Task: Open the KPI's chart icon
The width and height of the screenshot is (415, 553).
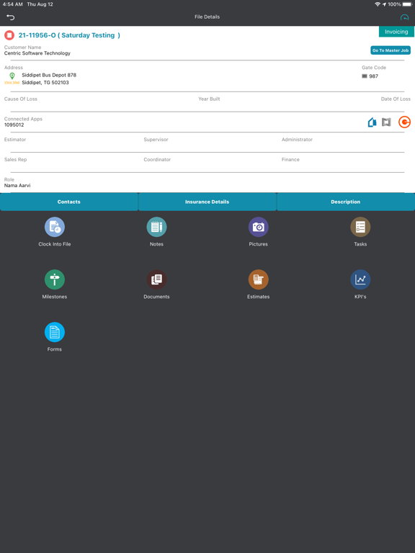Action: pyautogui.click(x=360, y=279)
